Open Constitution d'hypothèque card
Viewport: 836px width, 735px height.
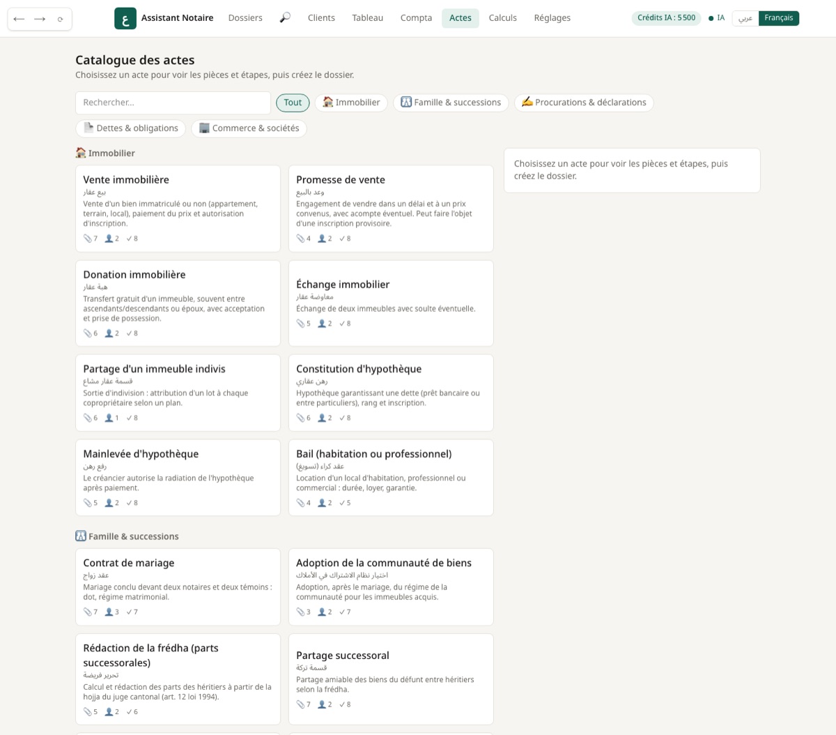(391, 393)
